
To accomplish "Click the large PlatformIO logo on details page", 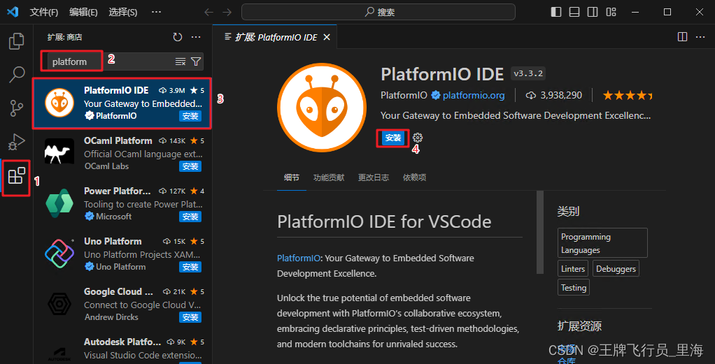I will pos(322,108).
